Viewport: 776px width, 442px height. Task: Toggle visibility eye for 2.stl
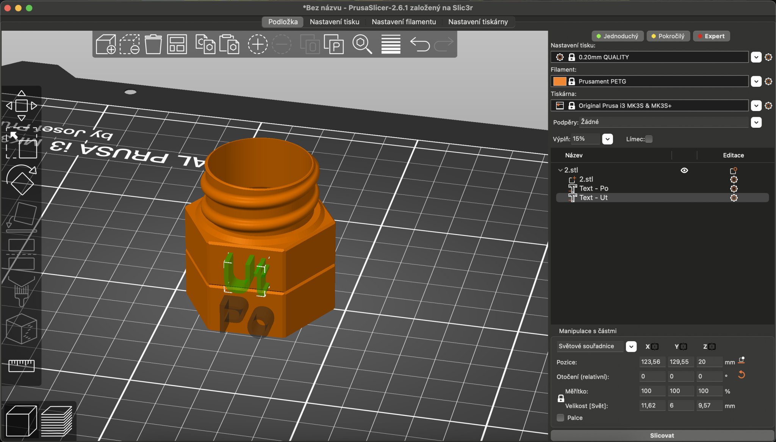pyautogui.click(x=684, y=170)
